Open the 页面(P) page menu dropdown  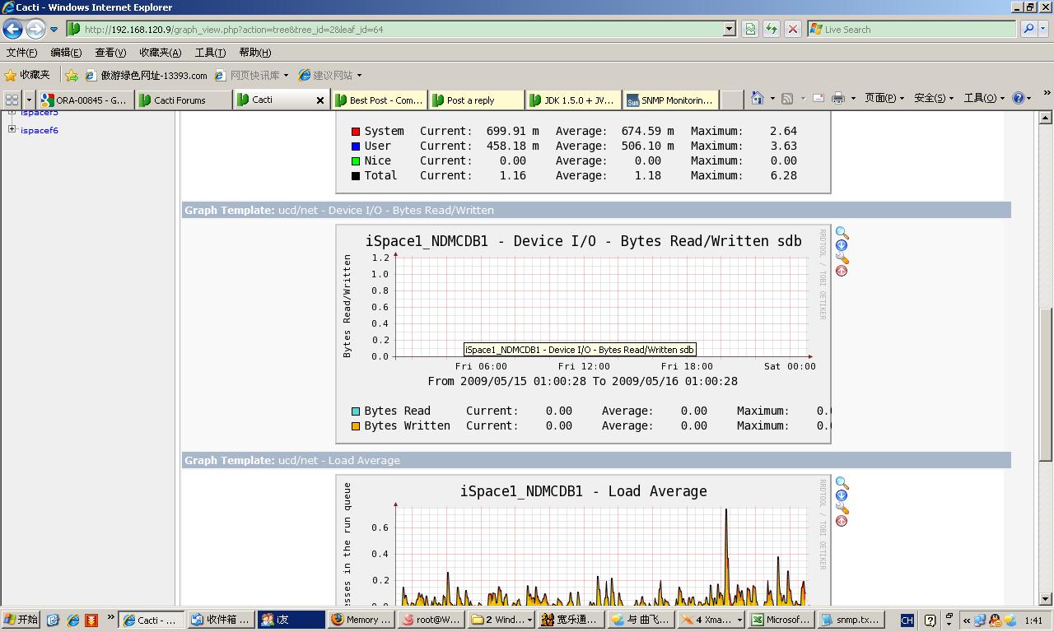click(x=884, y=98)
